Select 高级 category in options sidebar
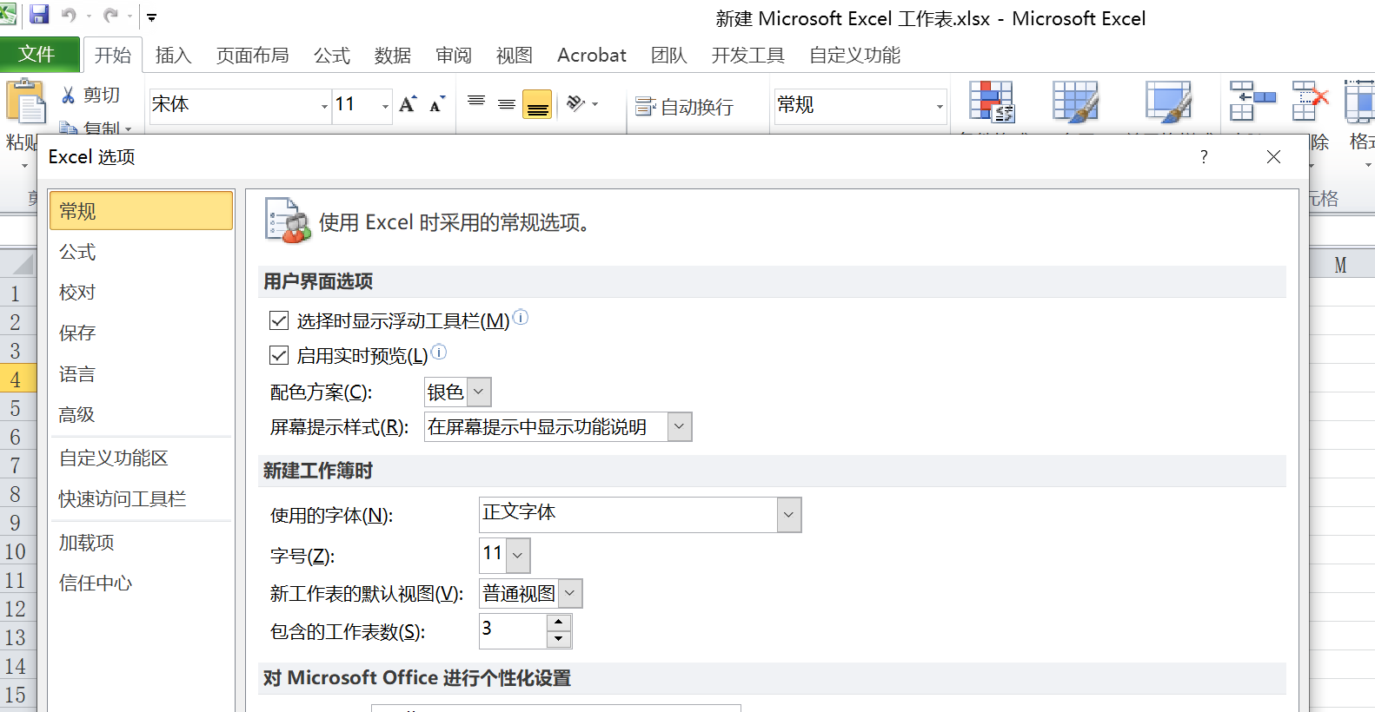This screenshot has width=1375, height=712. [141, 415]
